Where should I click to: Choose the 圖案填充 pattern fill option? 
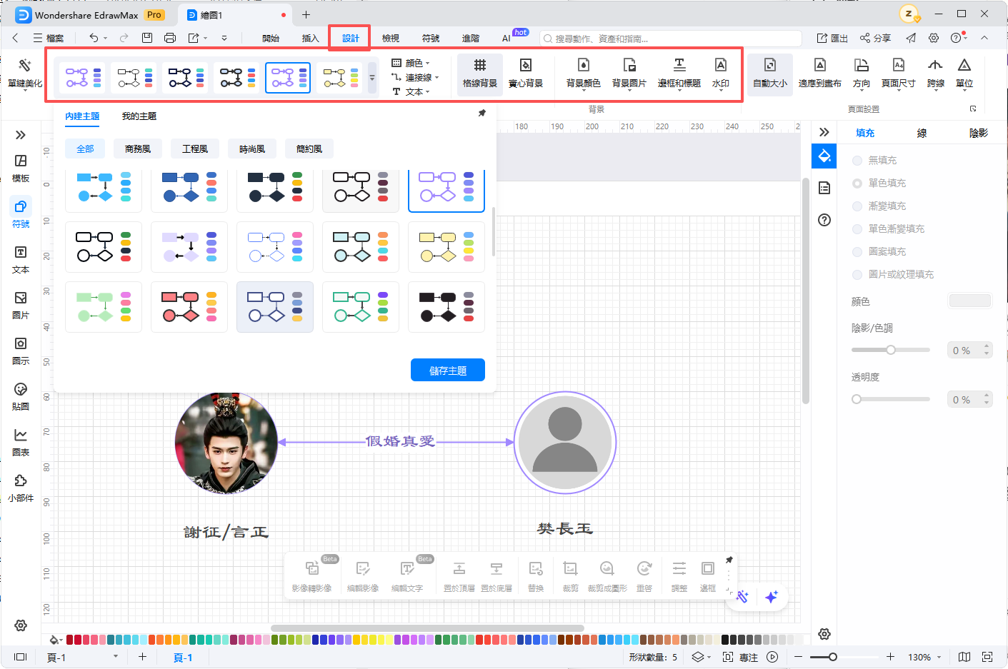coord(857,252)
